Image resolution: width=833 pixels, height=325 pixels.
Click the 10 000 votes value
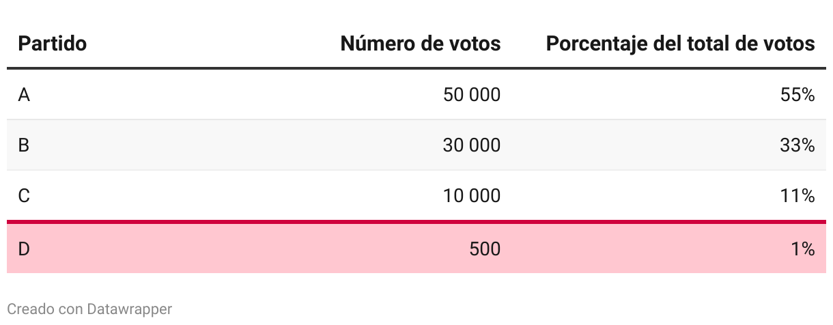point(472,196)
